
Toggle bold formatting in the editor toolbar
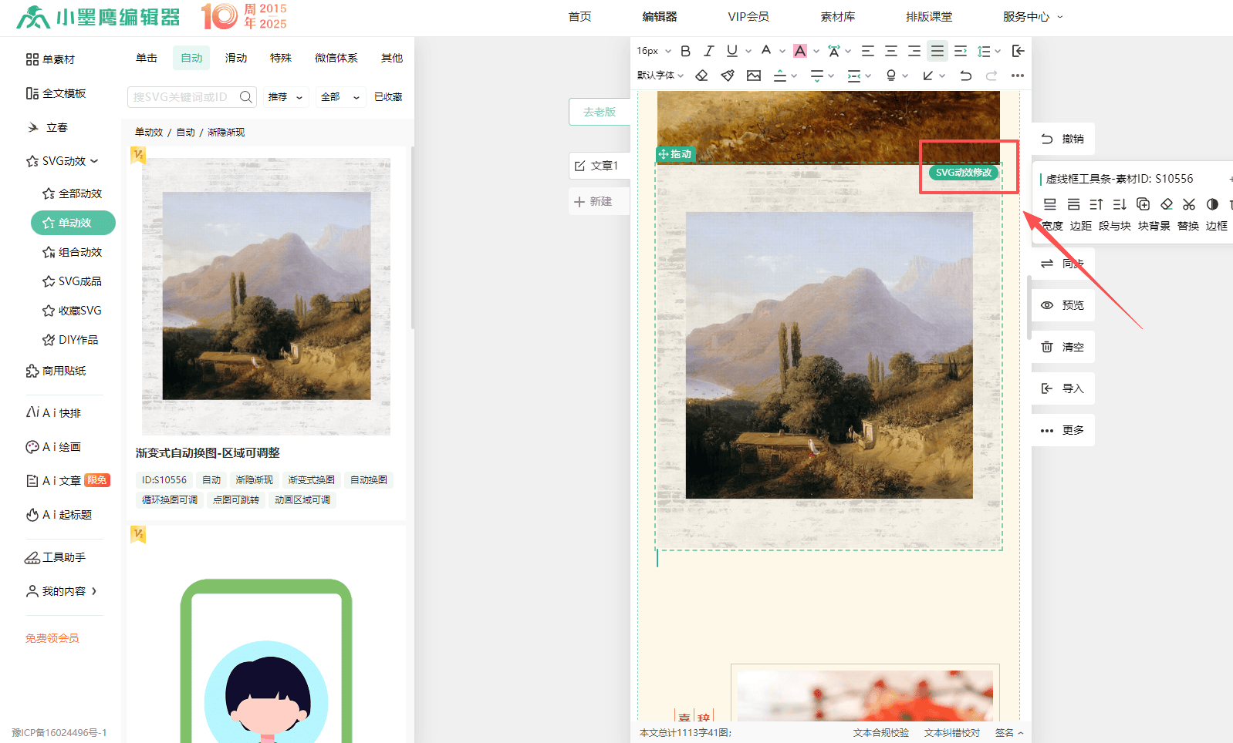[x=685, y=51]
